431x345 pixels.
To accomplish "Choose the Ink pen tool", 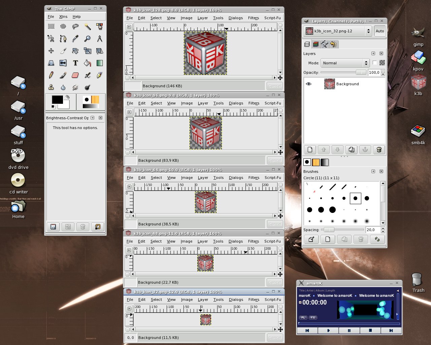I will point(100,75).
